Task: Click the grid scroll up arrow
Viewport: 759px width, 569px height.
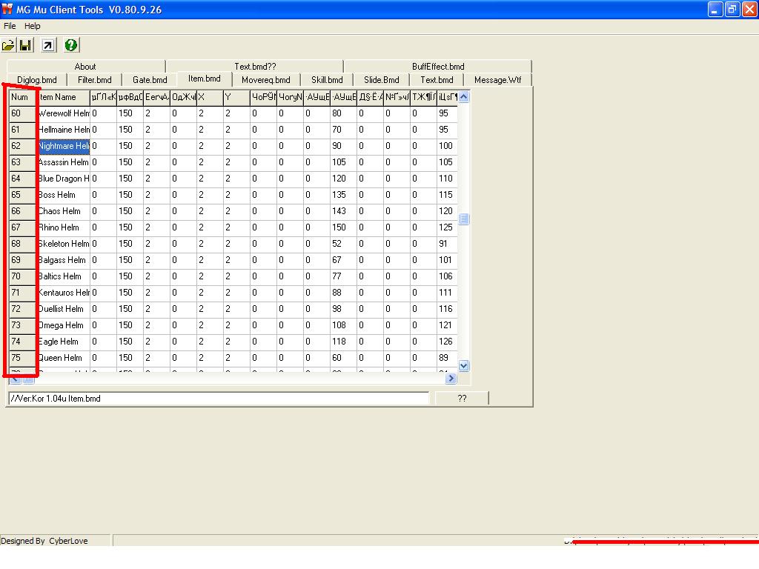Action: click(464, 97)
